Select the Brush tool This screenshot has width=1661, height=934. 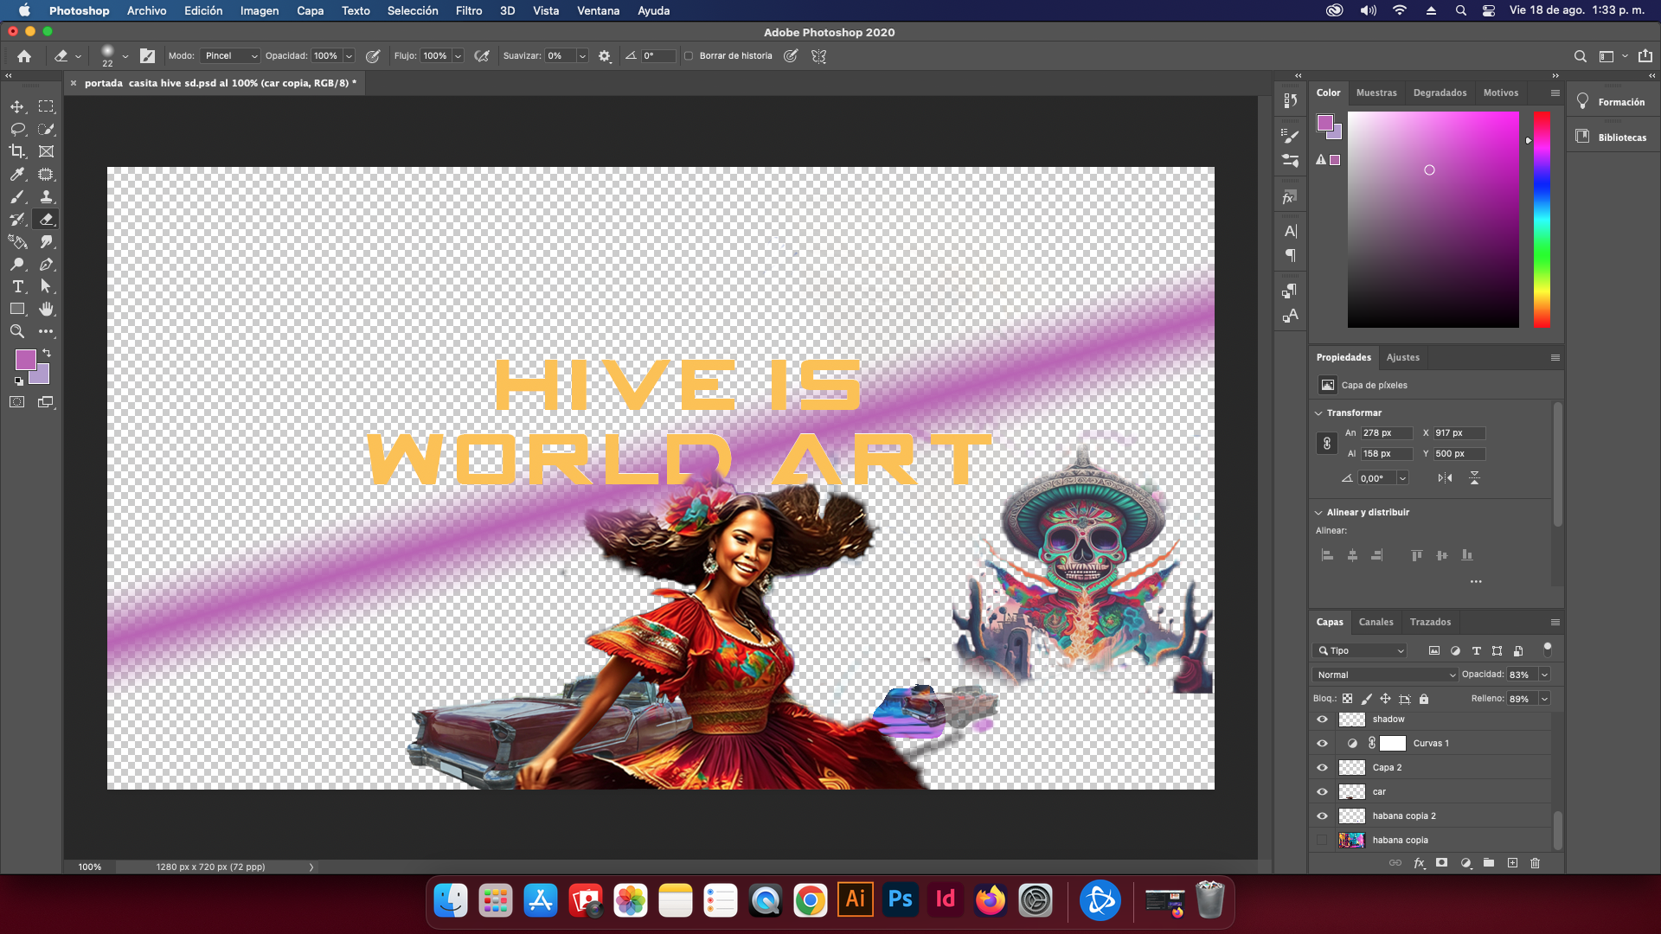tap(17, 196)
